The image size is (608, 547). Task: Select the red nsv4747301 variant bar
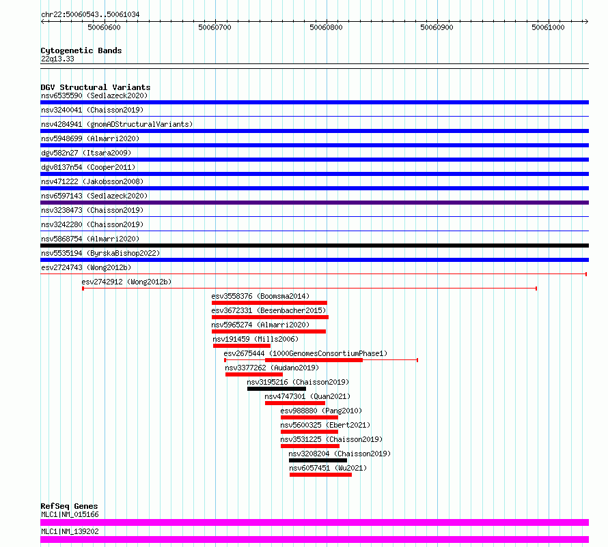pos(295,403)
